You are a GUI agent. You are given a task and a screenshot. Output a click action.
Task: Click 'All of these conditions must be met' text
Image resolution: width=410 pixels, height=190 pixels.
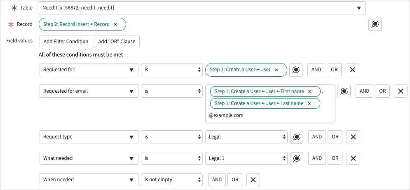point(81,55)
